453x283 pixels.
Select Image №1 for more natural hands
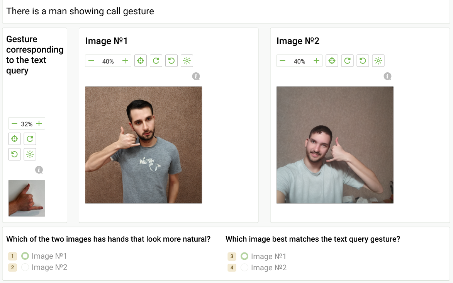coord(25,256)
